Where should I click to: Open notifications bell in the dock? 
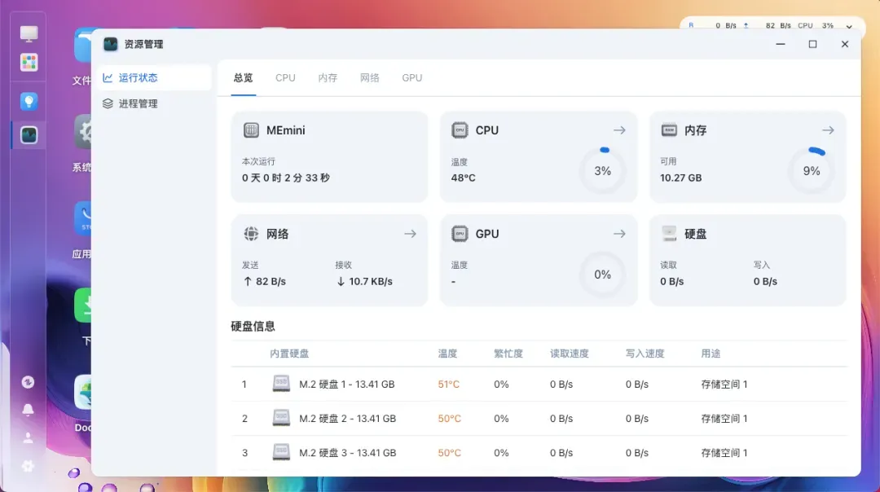pyautogui.click(x=29, y=410)
